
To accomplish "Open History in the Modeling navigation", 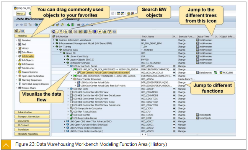I will pos(25,48).
